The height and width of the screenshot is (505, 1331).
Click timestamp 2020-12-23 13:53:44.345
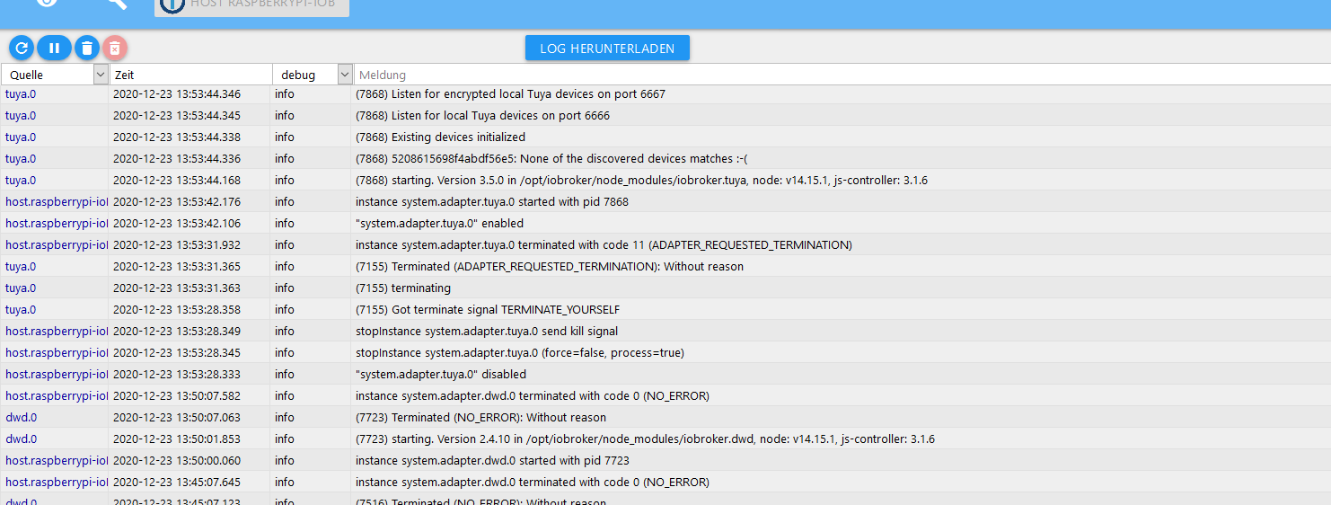click(177, 115)
